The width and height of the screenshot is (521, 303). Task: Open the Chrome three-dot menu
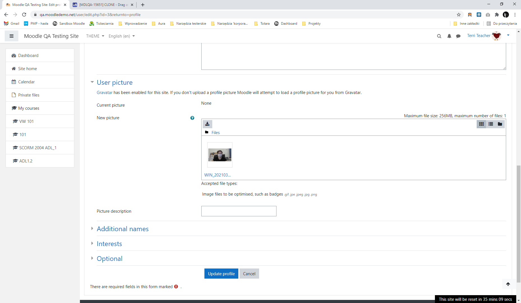point(515,15)
